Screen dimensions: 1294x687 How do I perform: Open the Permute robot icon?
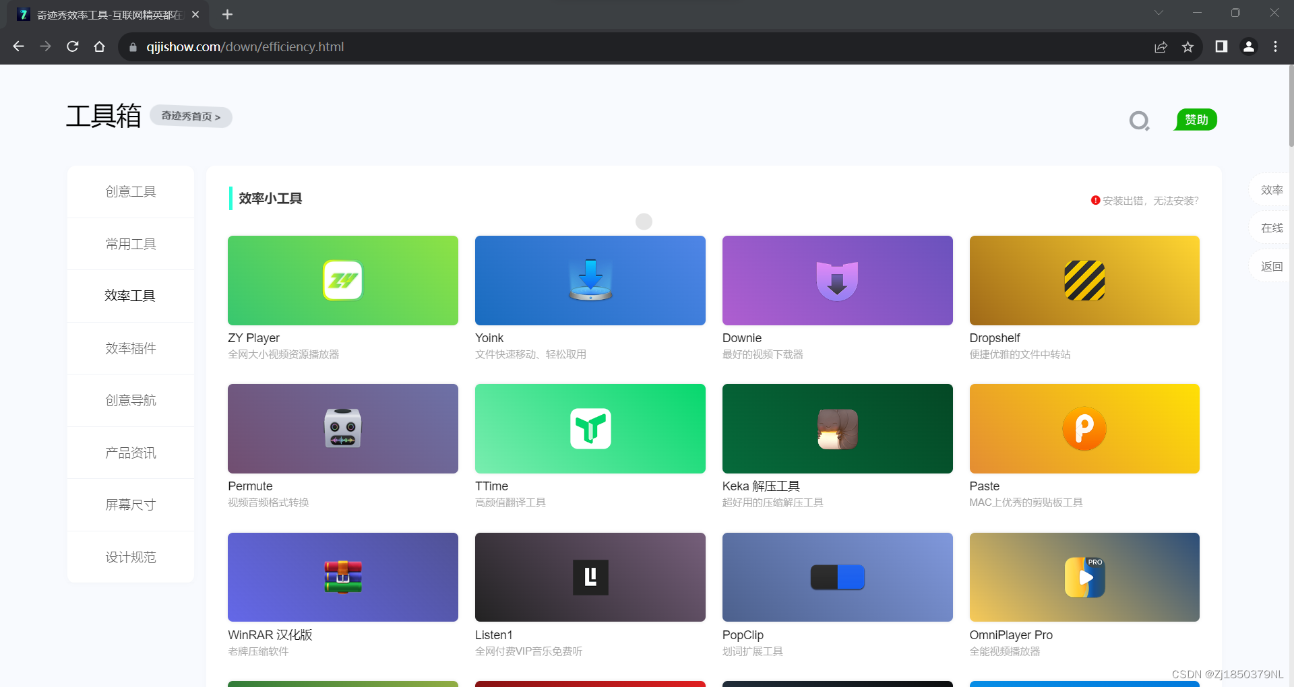point(342,428)
